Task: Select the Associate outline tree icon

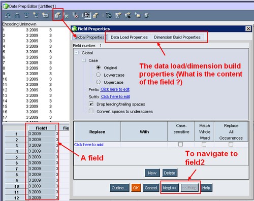Action: (x=109, y=16)
